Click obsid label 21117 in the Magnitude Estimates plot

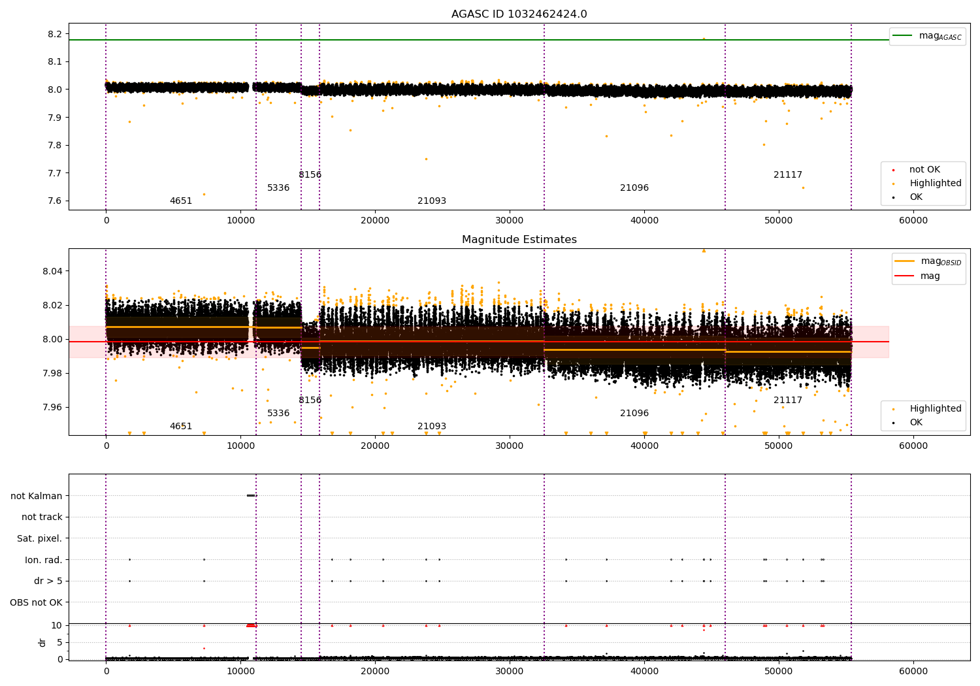788,400
